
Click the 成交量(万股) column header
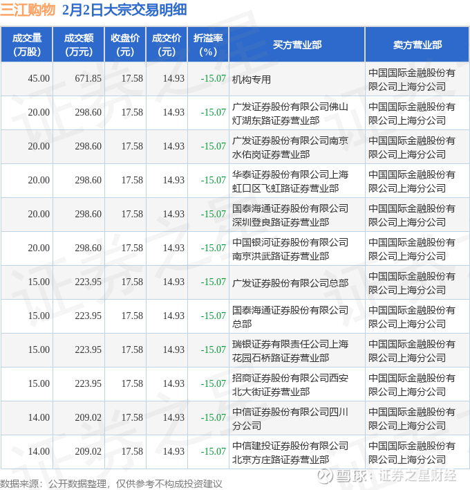27,45
